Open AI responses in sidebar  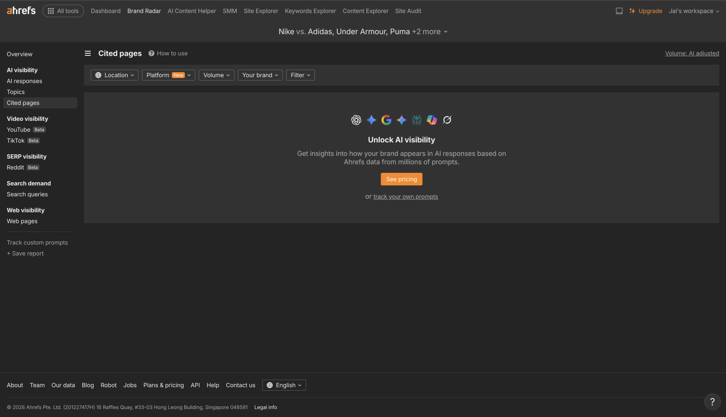[24, 81]
